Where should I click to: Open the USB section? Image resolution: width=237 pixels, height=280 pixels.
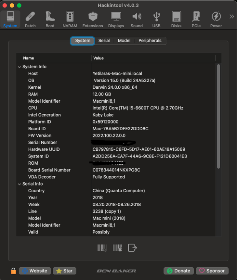(x=156, y=19)
